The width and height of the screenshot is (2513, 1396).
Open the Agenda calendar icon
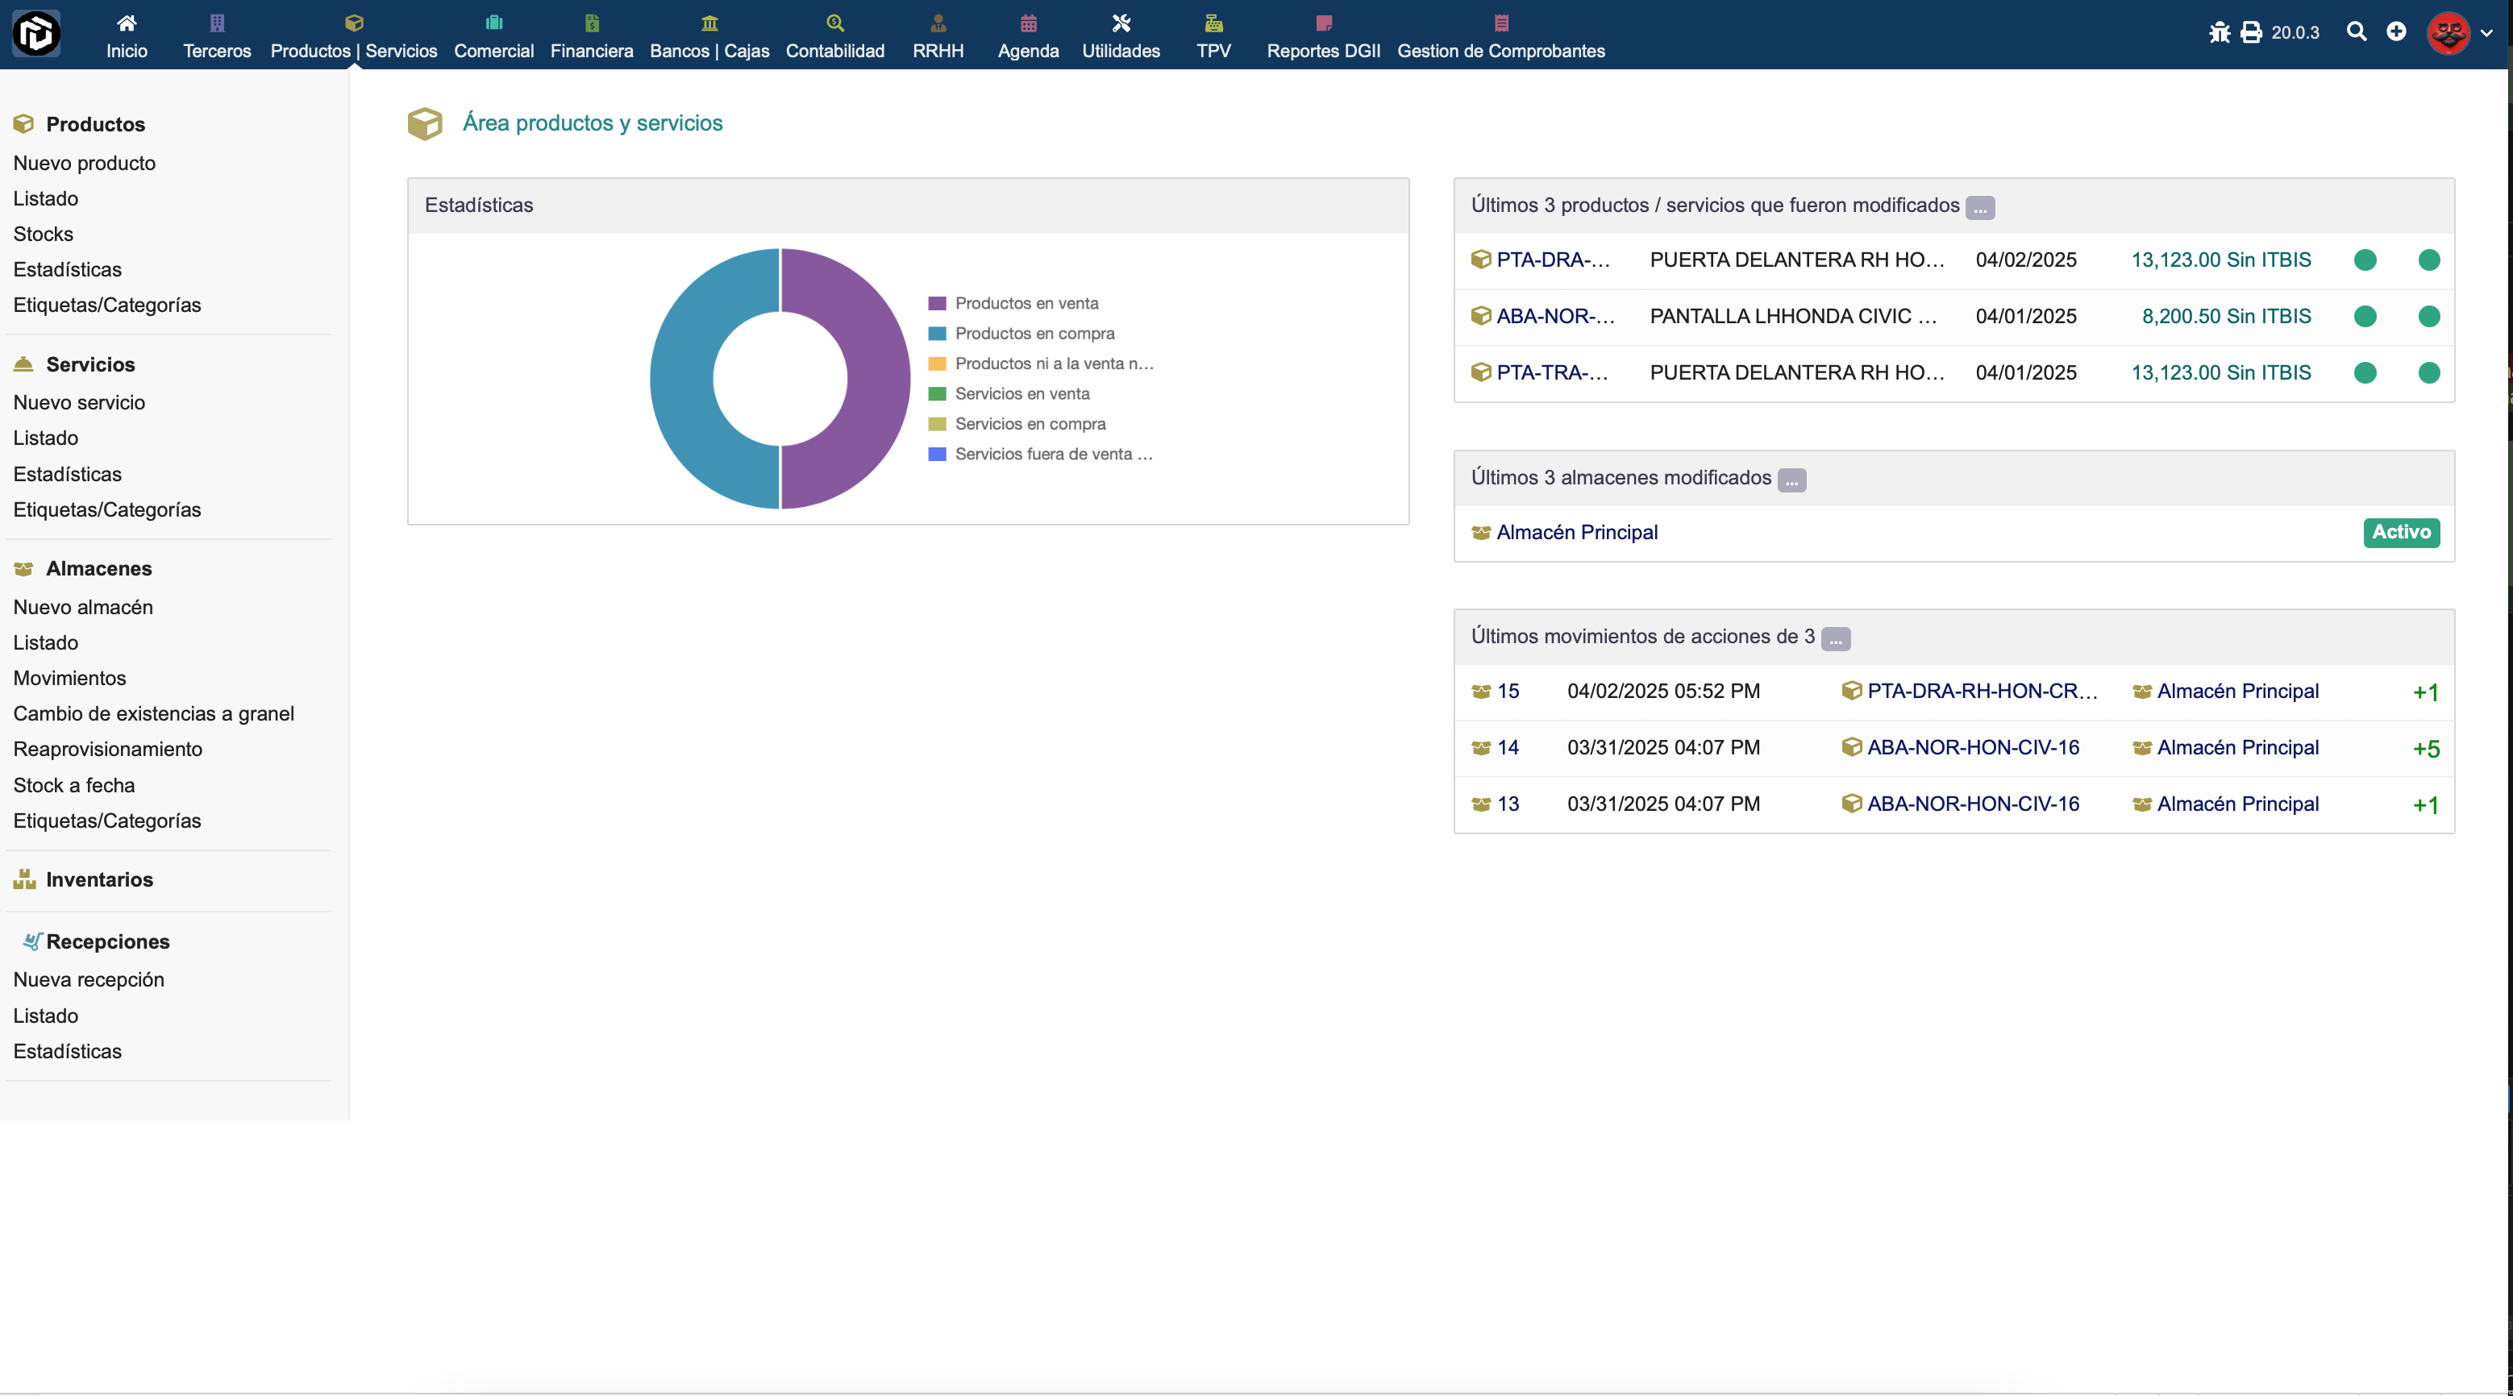click(1028, 23)
